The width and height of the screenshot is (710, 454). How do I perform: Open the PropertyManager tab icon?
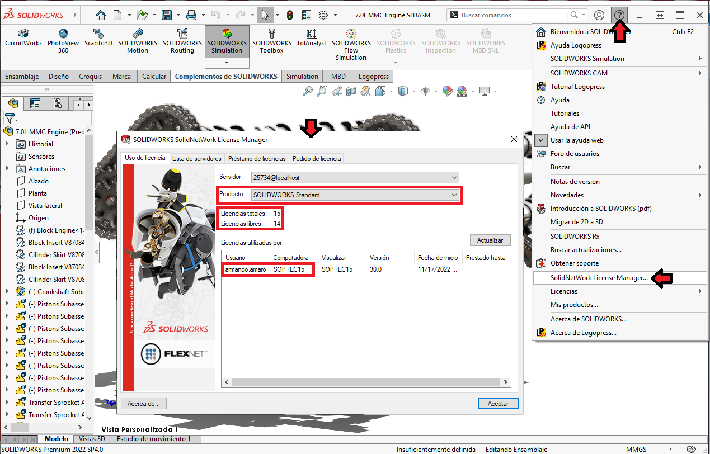point(35,103)
